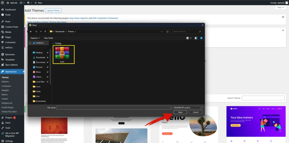Click New folder button
289x143 pixels.
click(49, 38)
